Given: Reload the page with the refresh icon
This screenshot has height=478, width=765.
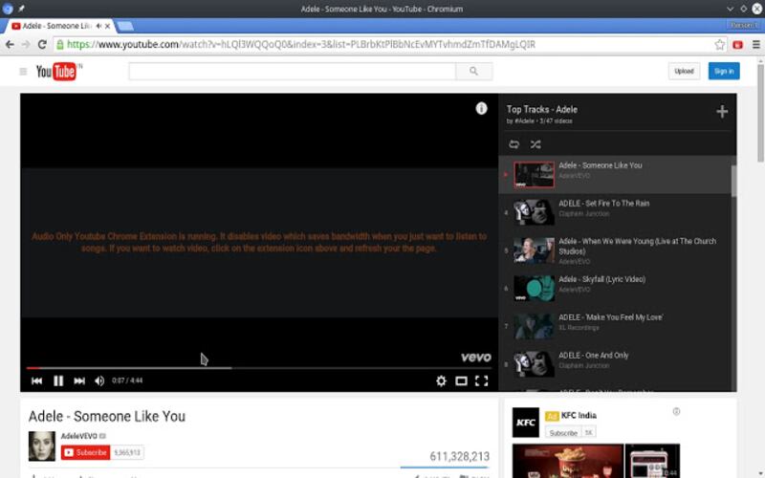Looking at the screenshot, I should click(42, 44).
